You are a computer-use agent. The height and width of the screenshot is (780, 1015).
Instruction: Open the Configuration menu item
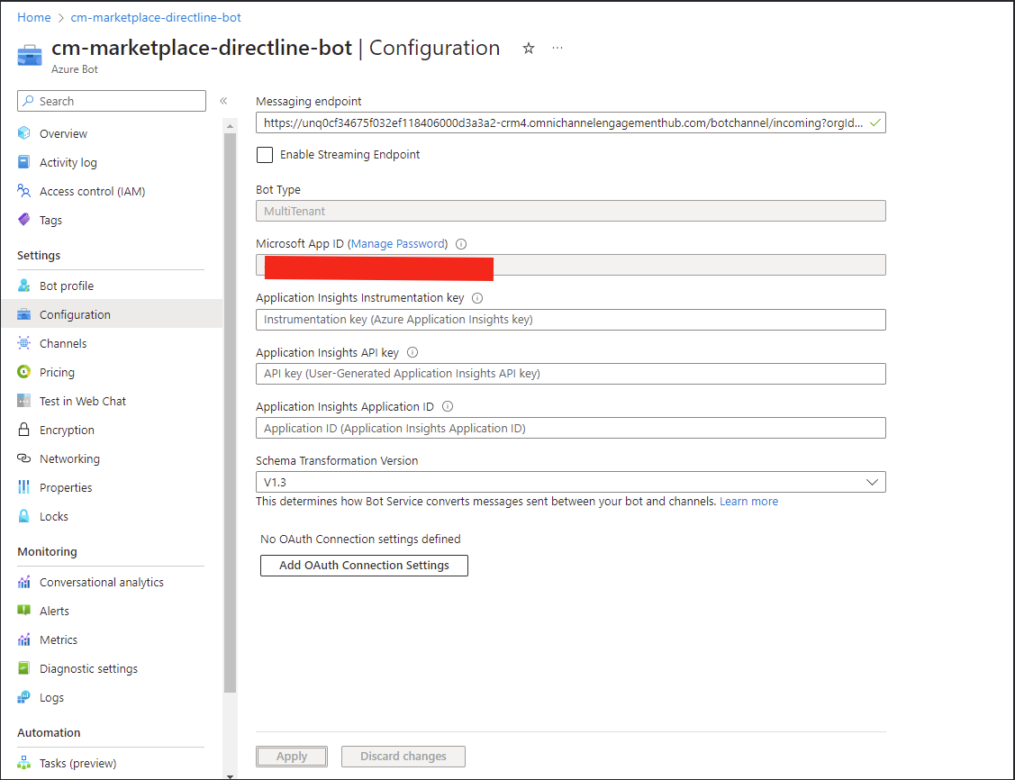[x=112, y=314]
